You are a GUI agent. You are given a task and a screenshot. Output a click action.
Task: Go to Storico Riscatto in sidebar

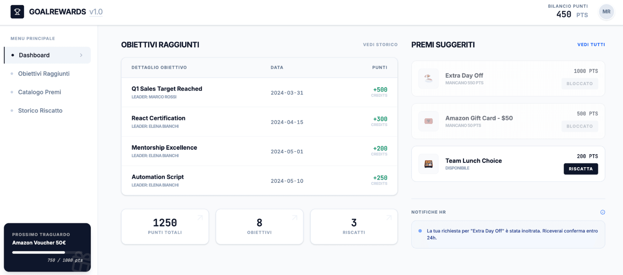[x=40, y=111]
